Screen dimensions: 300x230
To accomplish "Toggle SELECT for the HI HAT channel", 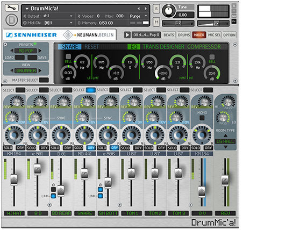I will 20,90.
